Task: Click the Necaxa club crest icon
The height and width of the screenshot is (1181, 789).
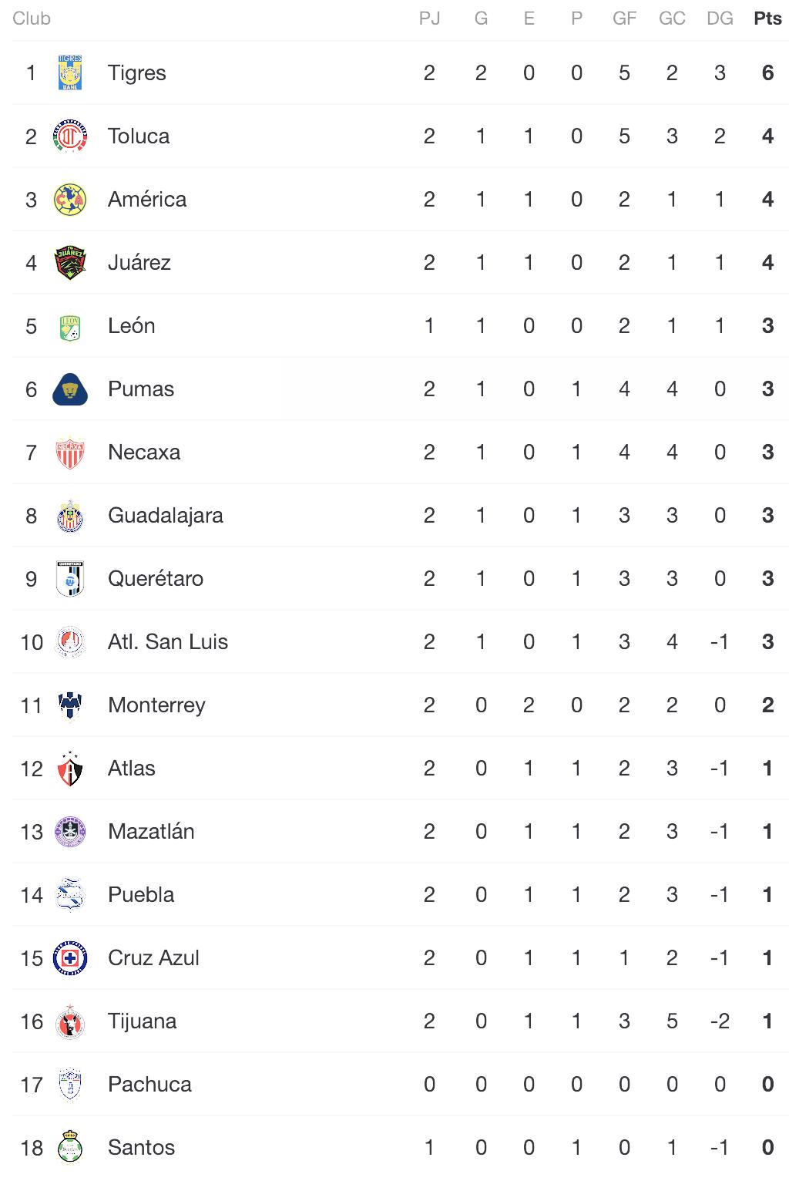Action: [x=70, y=453]
